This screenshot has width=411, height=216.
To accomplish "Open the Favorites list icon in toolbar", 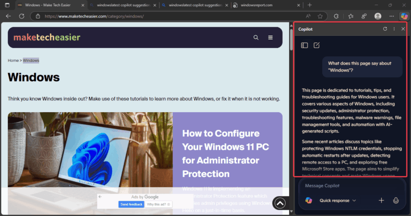I will click(351, 16).
